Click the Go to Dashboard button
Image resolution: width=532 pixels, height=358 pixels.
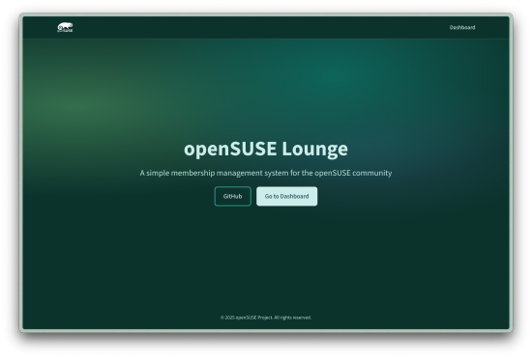pos(286,196)
